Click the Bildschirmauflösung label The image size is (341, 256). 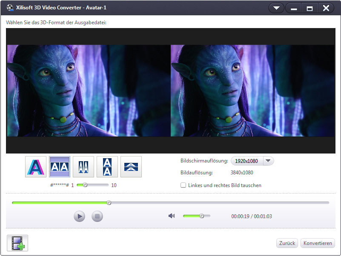pyautogui.click(x=204, y=161)
